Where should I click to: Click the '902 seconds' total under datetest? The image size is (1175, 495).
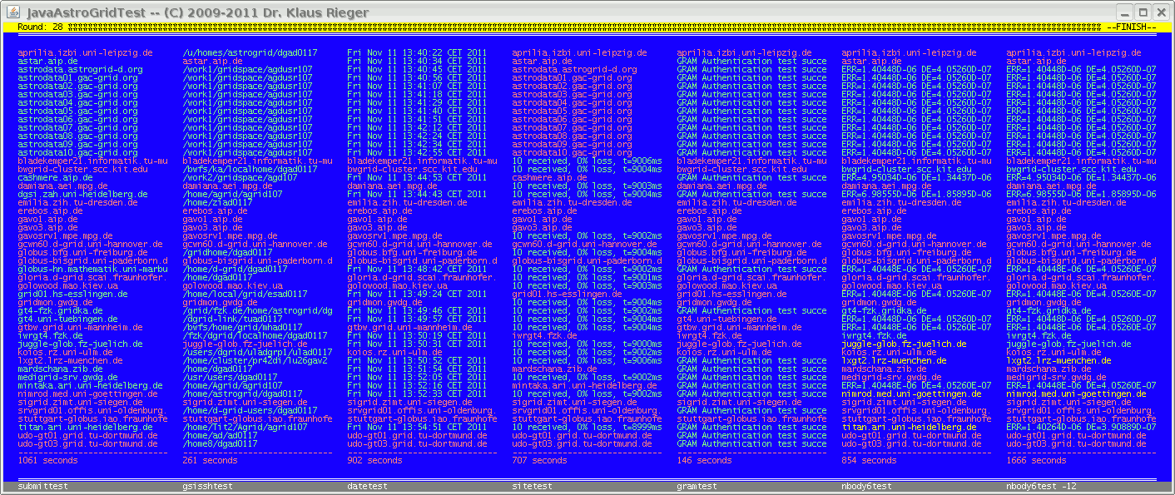pos(374,460)
